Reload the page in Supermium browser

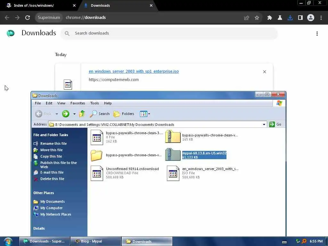28,18
